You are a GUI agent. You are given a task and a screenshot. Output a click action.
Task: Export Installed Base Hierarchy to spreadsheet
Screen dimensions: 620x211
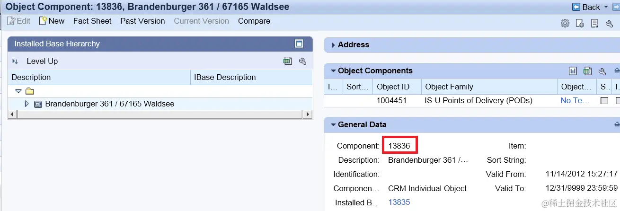[x=288, y=61]
